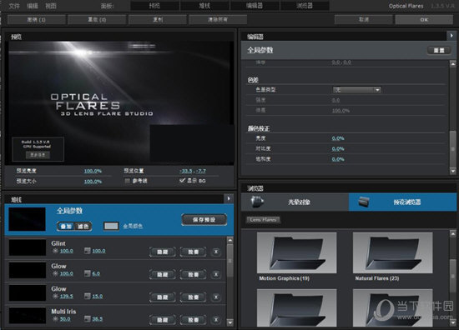Open the 文件 menu
The height and width of the screenshot is (330, 459).
click(13, 6)
